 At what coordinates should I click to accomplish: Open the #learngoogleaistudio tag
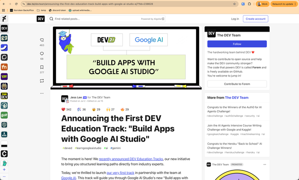click(x=88, y=148)
